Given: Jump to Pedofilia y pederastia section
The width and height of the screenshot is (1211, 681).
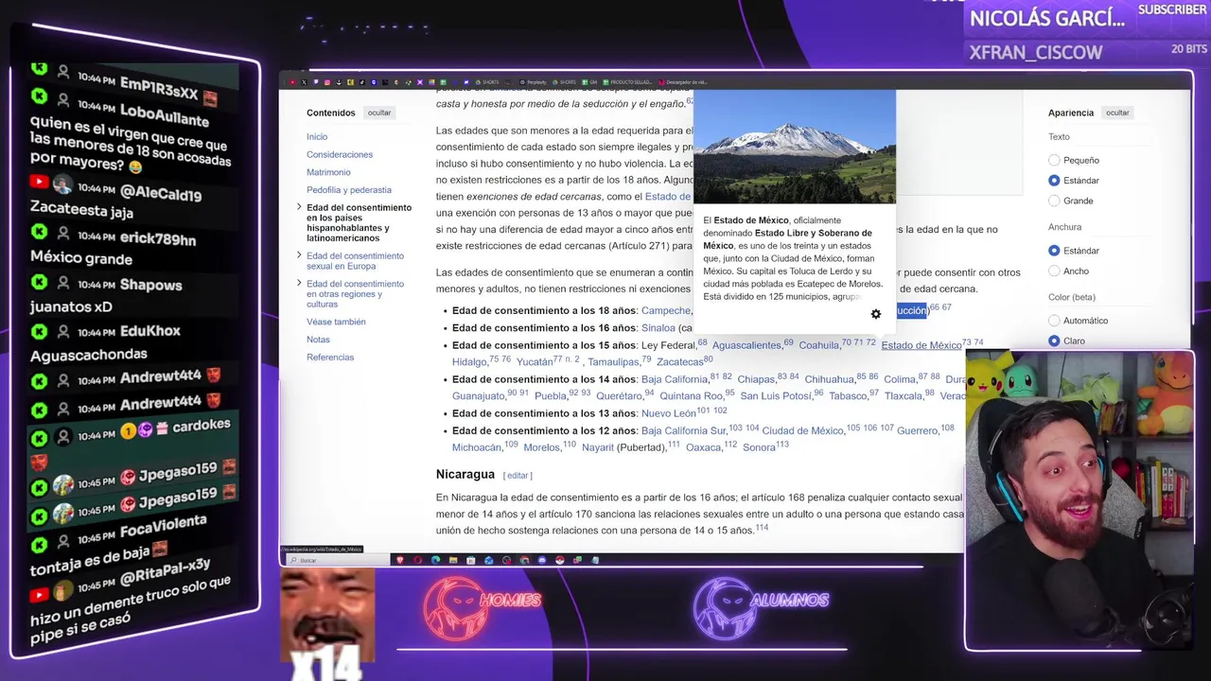Looking at the screenshot, I should [x=349, y=190].
